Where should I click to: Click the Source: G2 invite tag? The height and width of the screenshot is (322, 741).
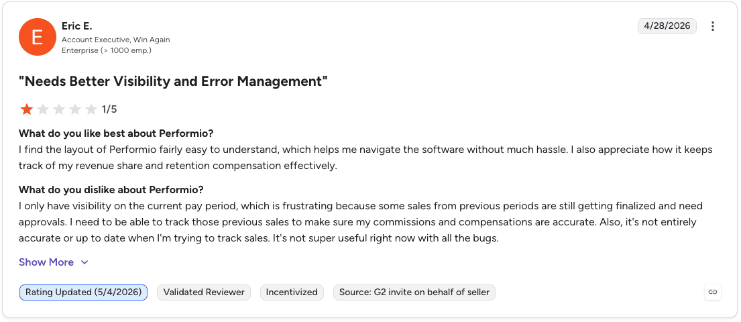pos(414,292)
